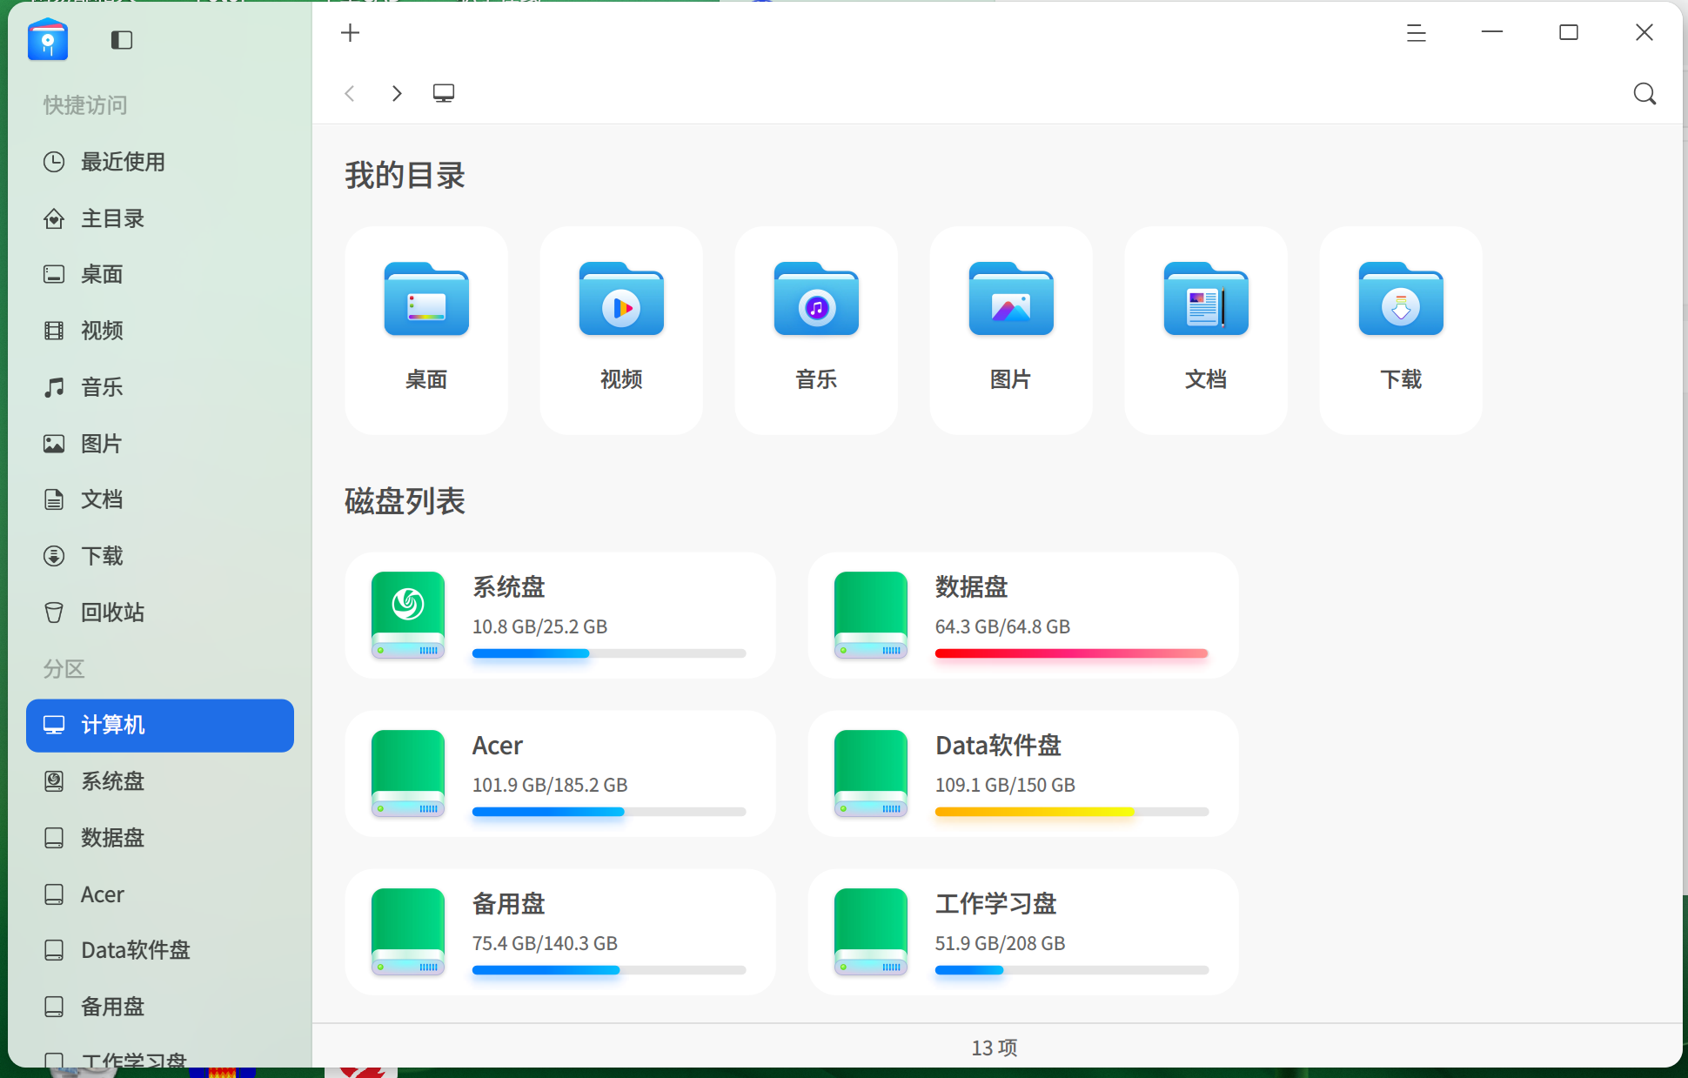Click the 图片 folder icon in 我的目录
The height and width of the screenshot is (1078, 1688).
pos(1011,299)
